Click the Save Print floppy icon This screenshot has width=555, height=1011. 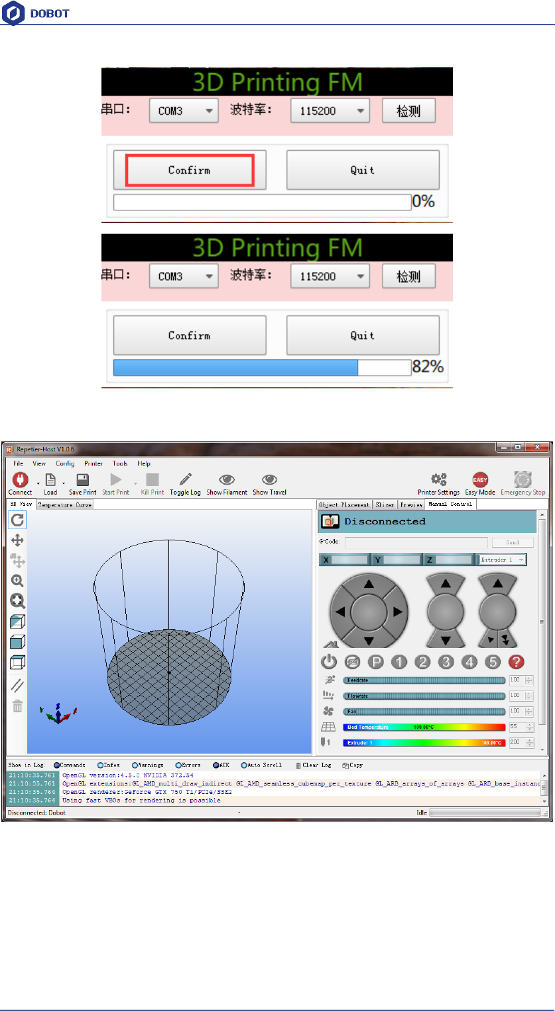point(83,480)
